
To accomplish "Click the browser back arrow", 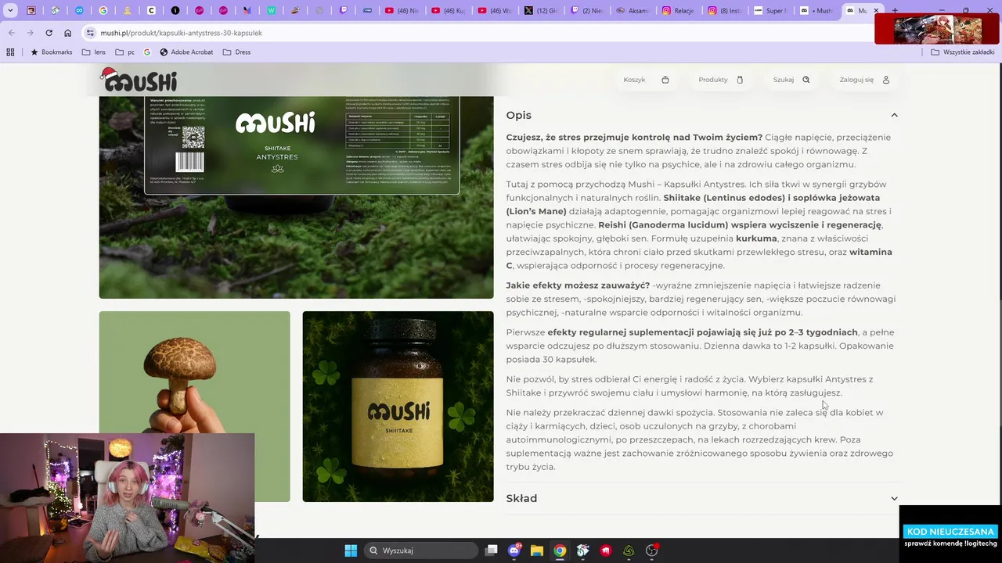I will pos(11,33).
